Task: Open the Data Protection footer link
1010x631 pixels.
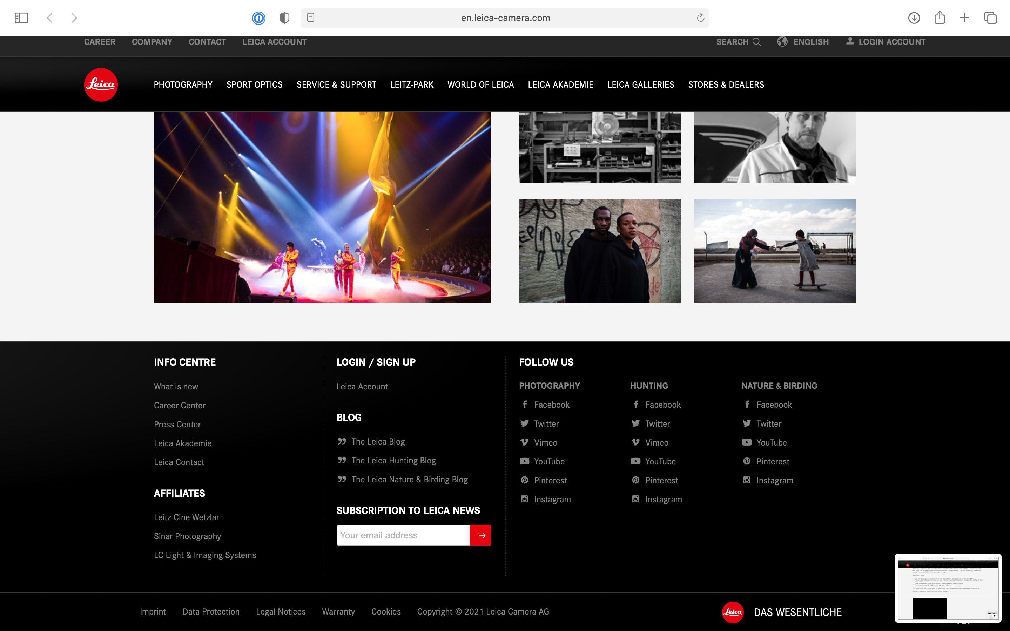Action: (211, 612)
